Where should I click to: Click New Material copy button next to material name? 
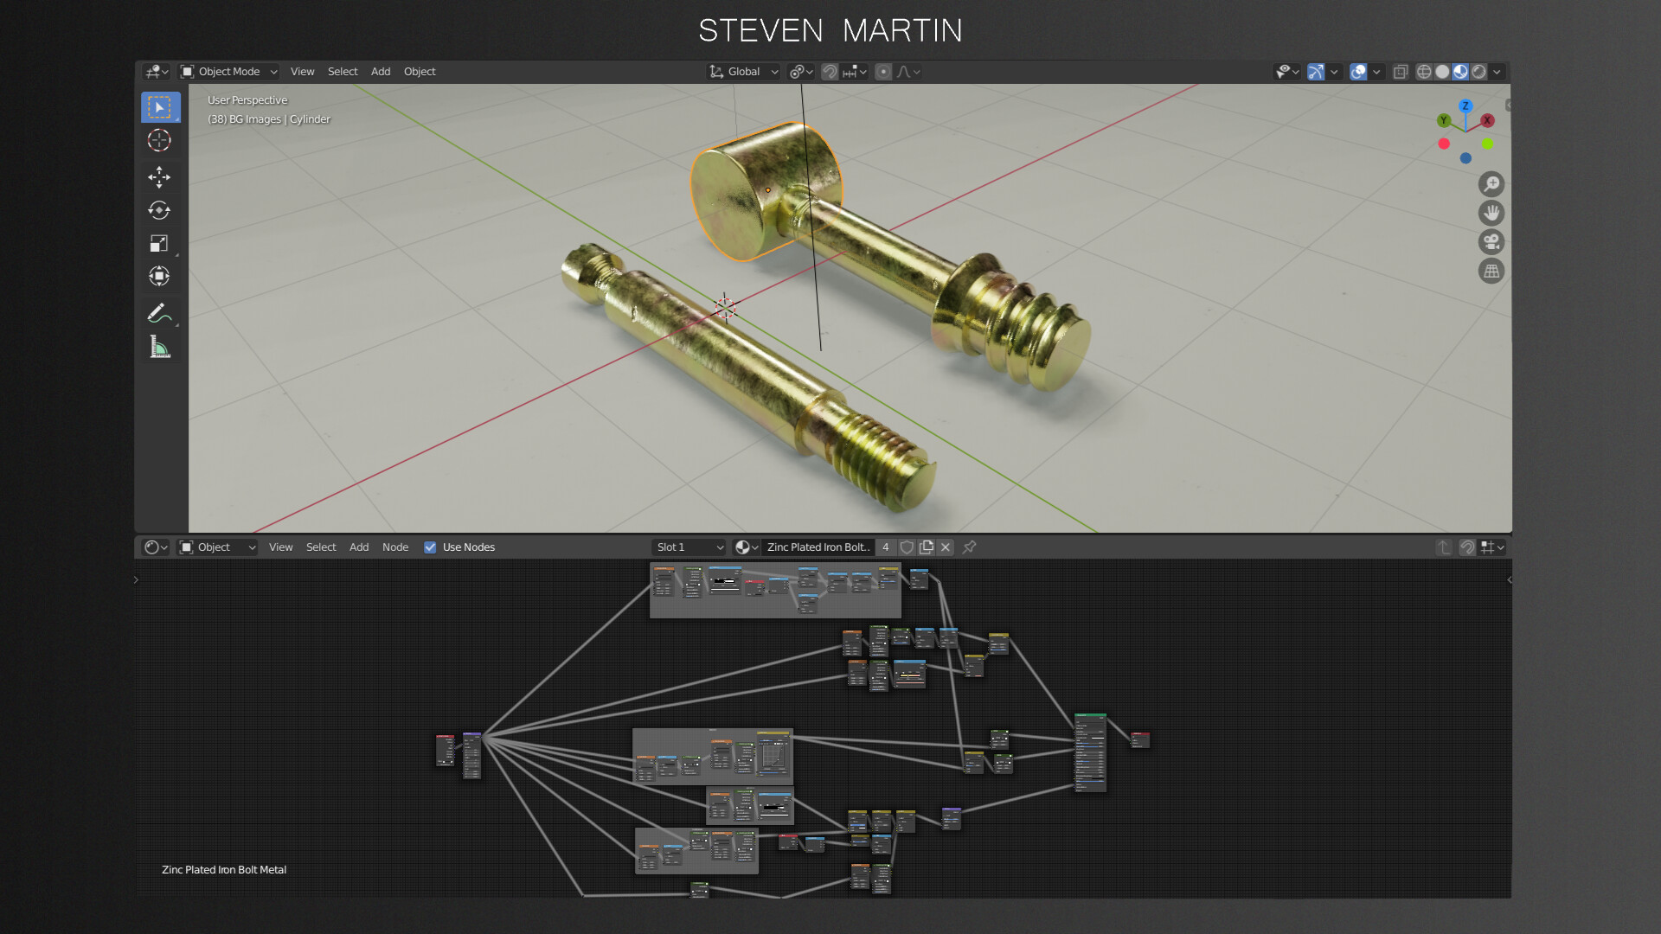pos(927,547)
